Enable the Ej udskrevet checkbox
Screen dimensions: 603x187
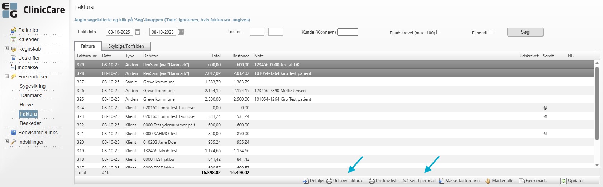point(439,32)
